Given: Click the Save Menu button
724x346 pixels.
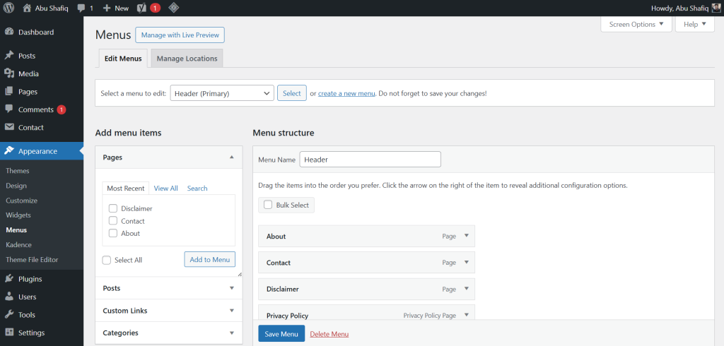Looking at the screenshot, I should [281, 333].
